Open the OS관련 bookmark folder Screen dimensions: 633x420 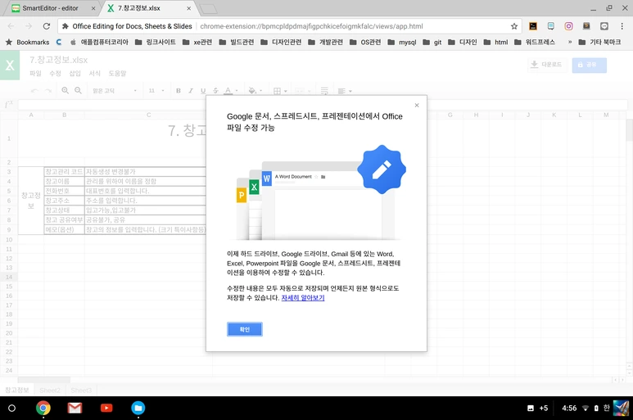tap(365, 42)
